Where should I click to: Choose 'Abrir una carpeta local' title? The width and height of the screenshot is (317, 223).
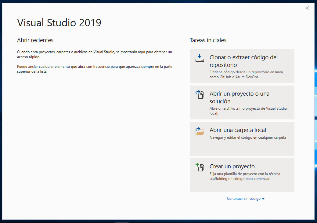(x=238, y=130)
